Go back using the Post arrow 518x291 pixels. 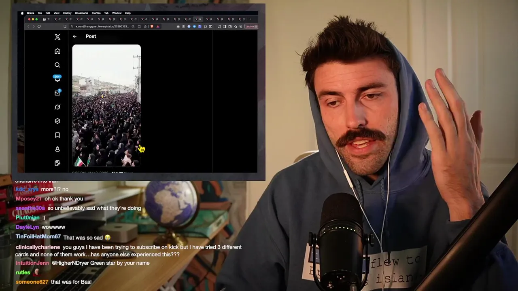(x=74, y=36)
